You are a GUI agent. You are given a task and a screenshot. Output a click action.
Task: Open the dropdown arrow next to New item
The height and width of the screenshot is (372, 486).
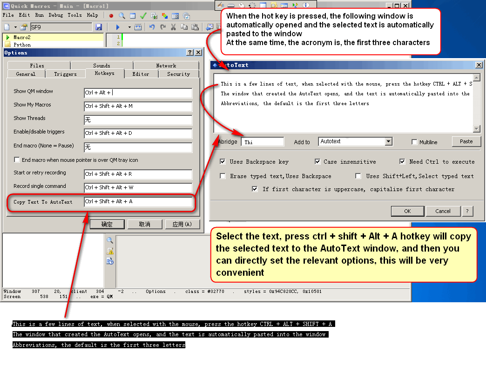(x=15, y=27)
